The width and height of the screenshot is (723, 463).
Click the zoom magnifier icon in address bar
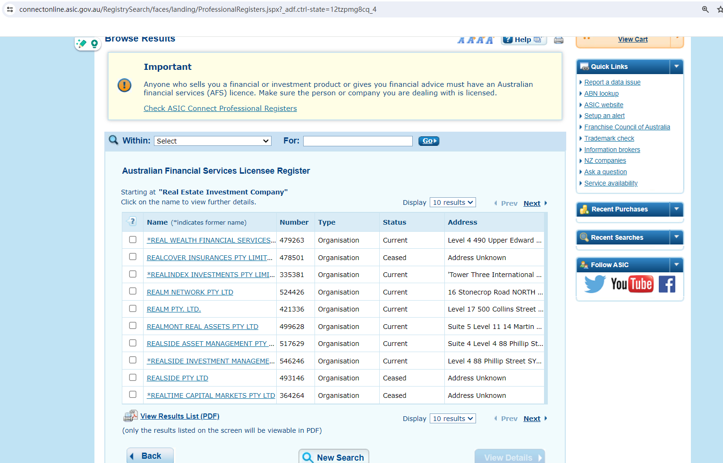click(705, 9)
